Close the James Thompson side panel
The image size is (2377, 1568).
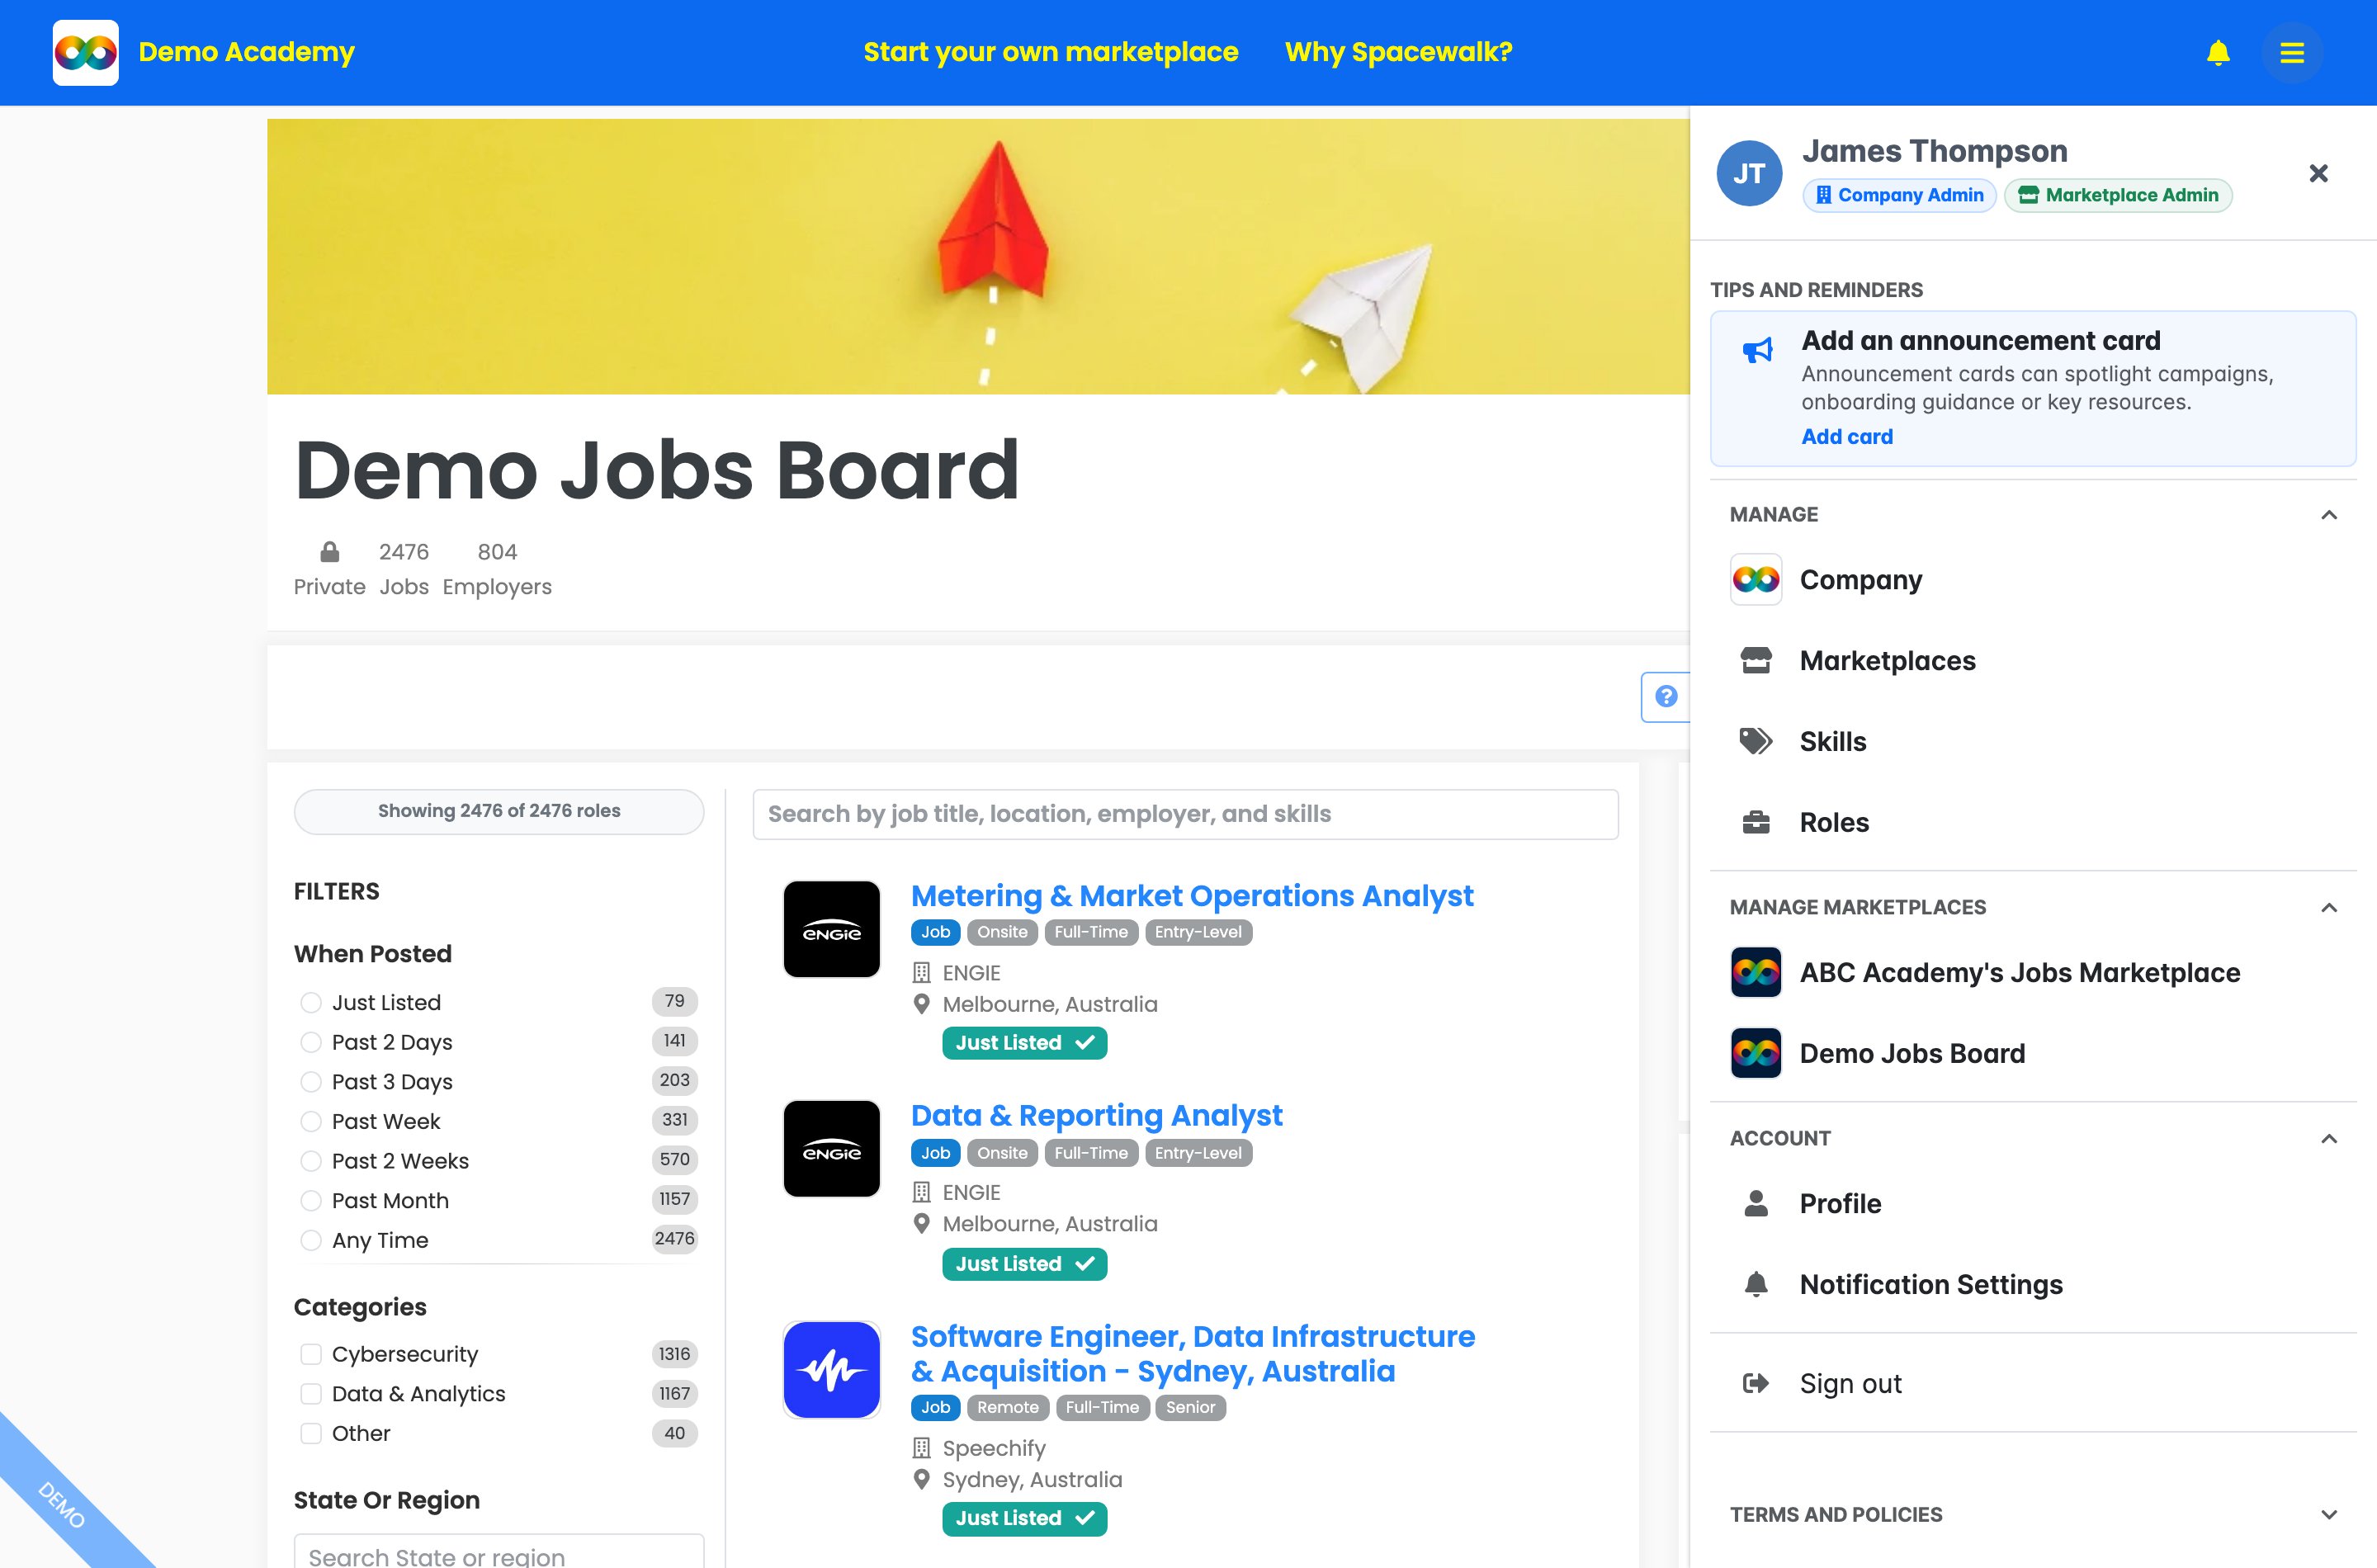(2318, 173)
